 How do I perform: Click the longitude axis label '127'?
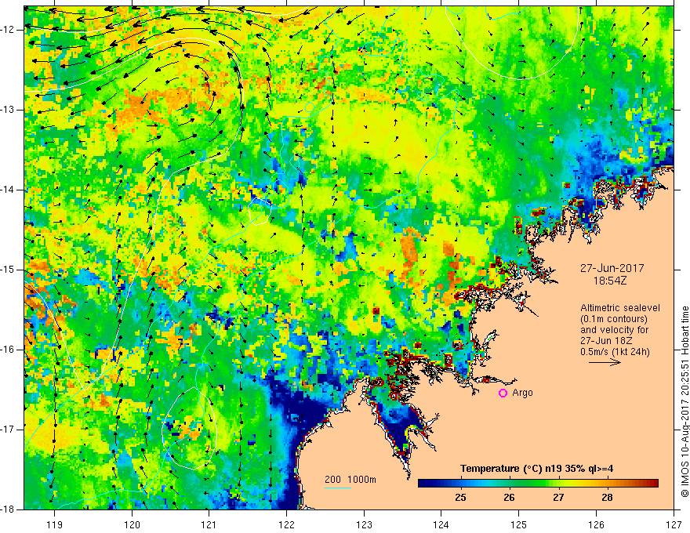tap(674, 524)
